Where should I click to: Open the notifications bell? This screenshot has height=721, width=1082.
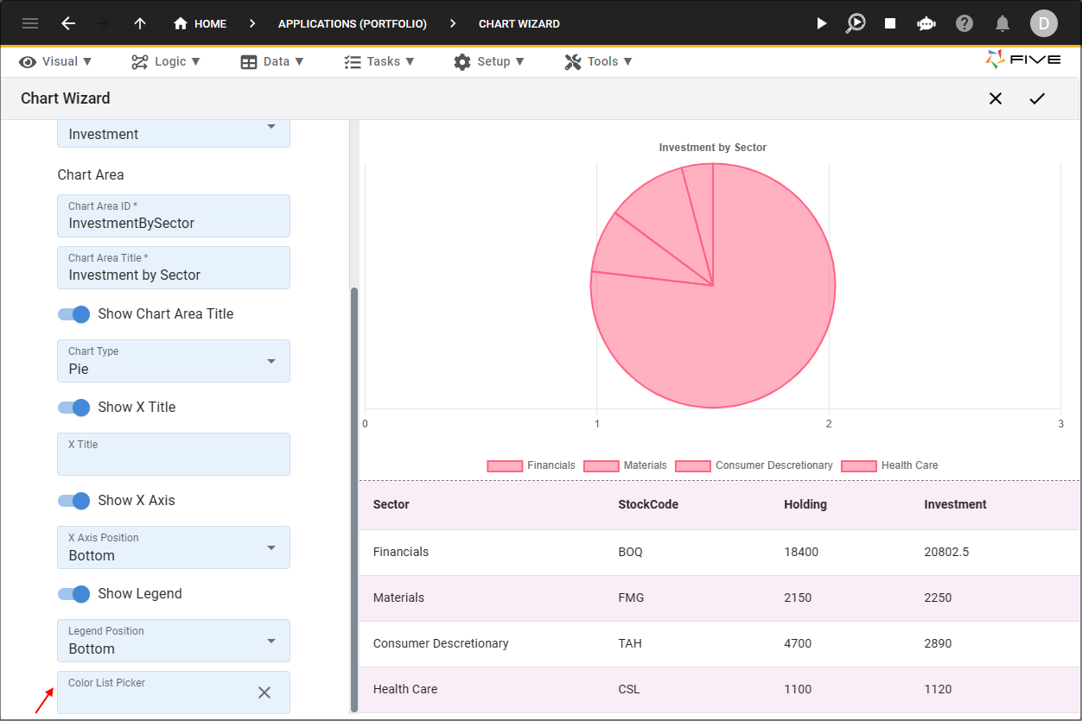click(x=1002, y=23)
